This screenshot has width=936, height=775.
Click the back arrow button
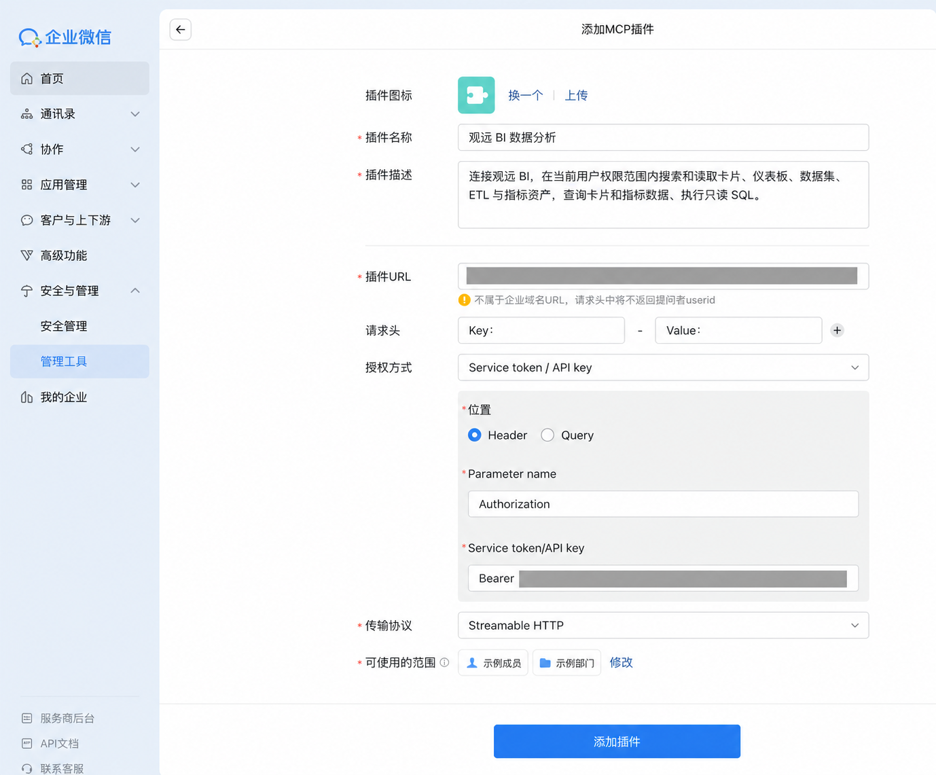click(180, 29)
